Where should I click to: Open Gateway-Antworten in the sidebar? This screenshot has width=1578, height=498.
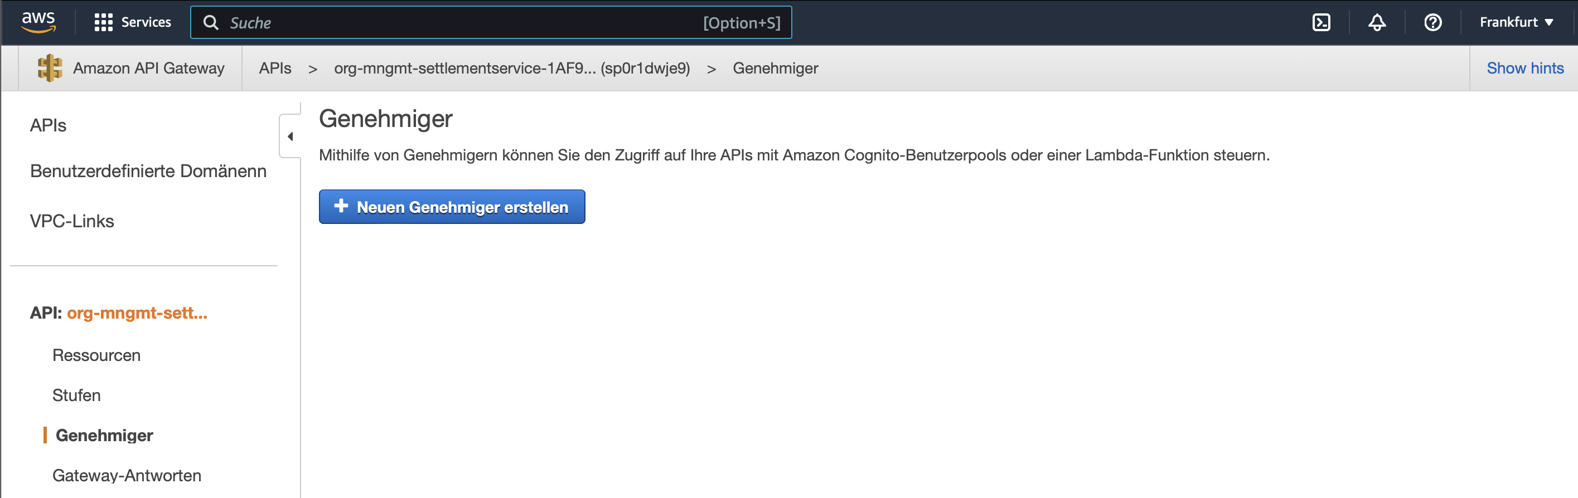(x=127, y=475)
